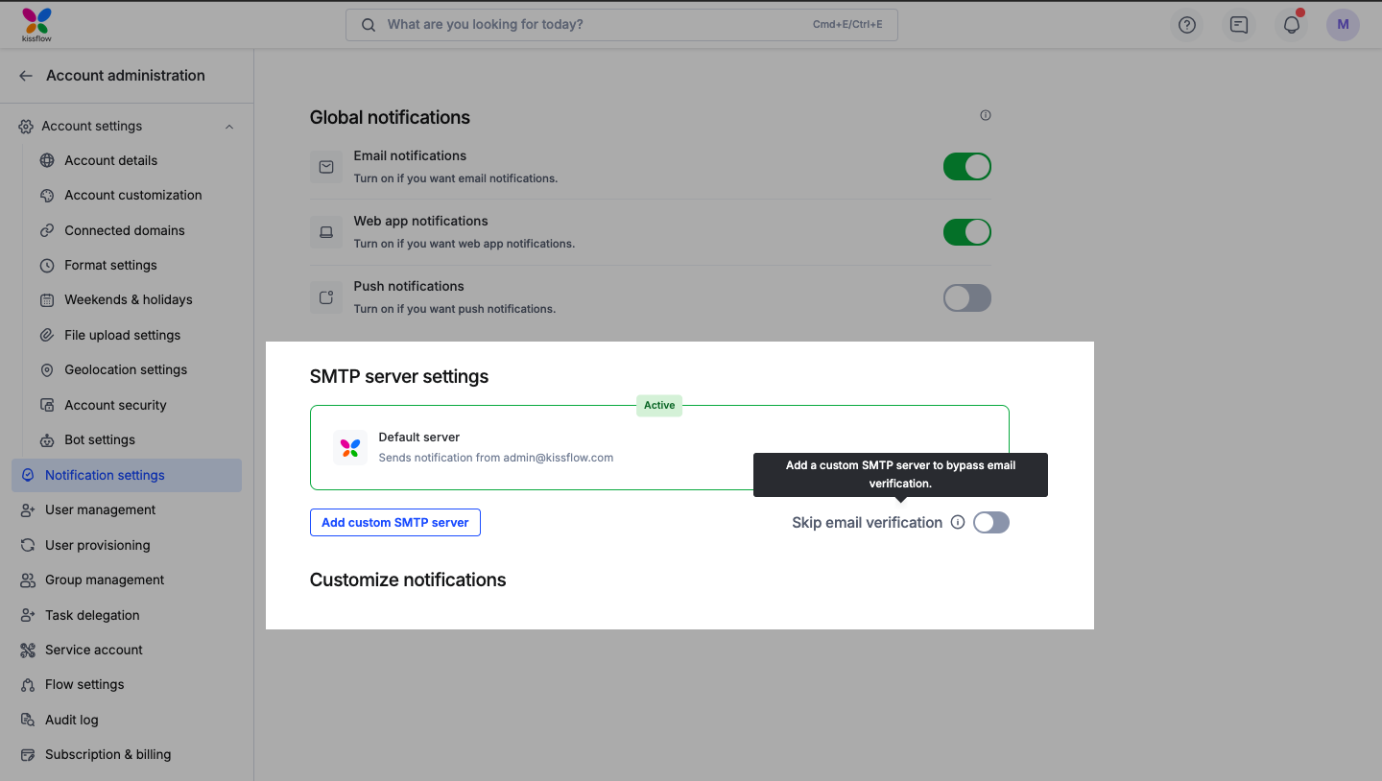Viewport: 1382px width, 781px height.
Task: Turn off Email notifications toggle
Action: tap(966, 167)
